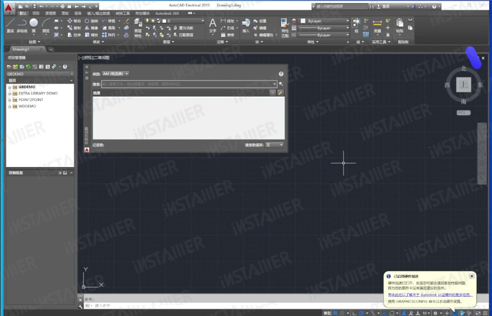Select the 多段线 (Polyline) tool
This screenshot has height=316, width=492.
[x=22, y=25]
